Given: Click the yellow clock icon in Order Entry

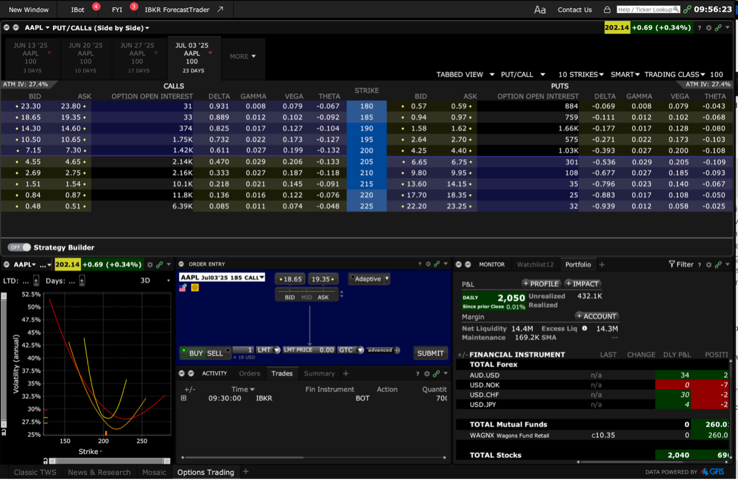Looking at the screenshot, I should pyautogui.click(x=195, y=288).
